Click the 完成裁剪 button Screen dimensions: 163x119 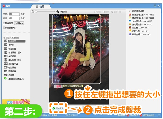[x=58, y=109]
